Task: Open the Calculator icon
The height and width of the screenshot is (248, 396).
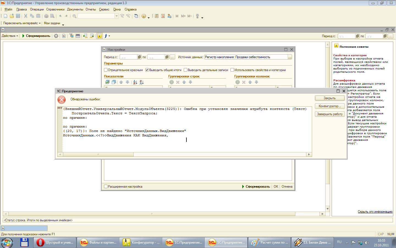Action: point(156,16)
